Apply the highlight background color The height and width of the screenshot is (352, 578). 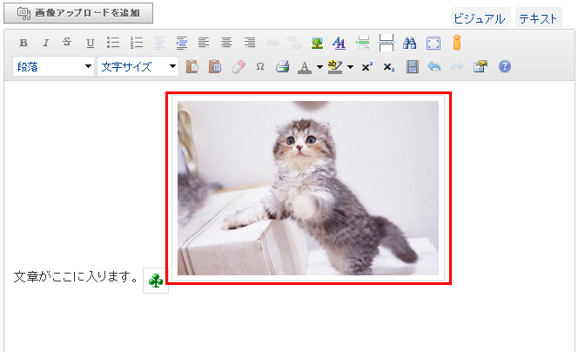335,67
